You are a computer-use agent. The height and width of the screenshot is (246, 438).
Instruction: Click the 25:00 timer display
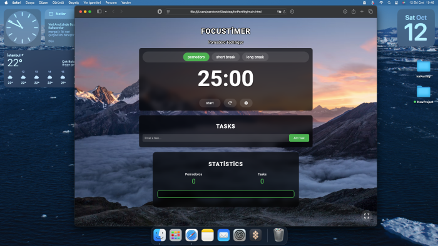click(x=226, y=79)
